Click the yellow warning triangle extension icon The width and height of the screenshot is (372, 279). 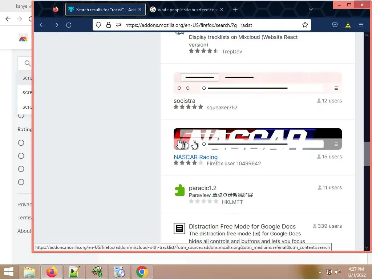click(348, 25)
